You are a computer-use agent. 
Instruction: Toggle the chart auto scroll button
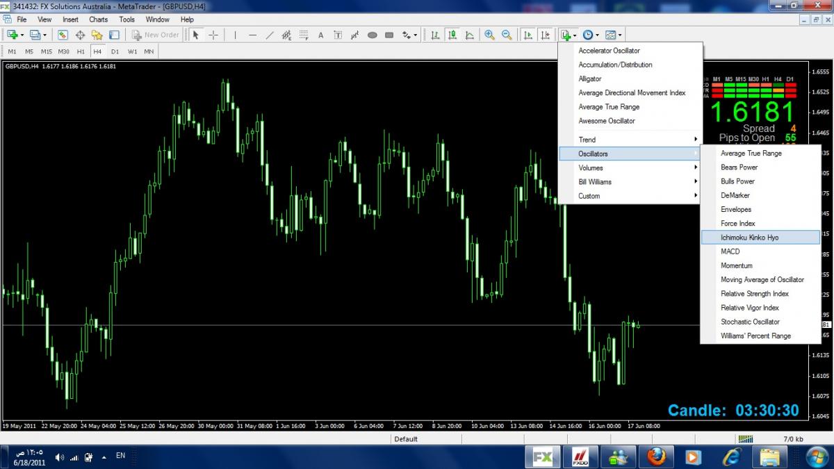[x=528, y=35]
